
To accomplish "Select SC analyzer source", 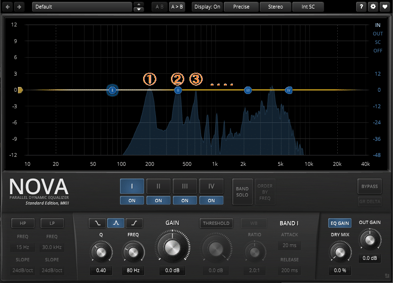I will click(378, 42).
